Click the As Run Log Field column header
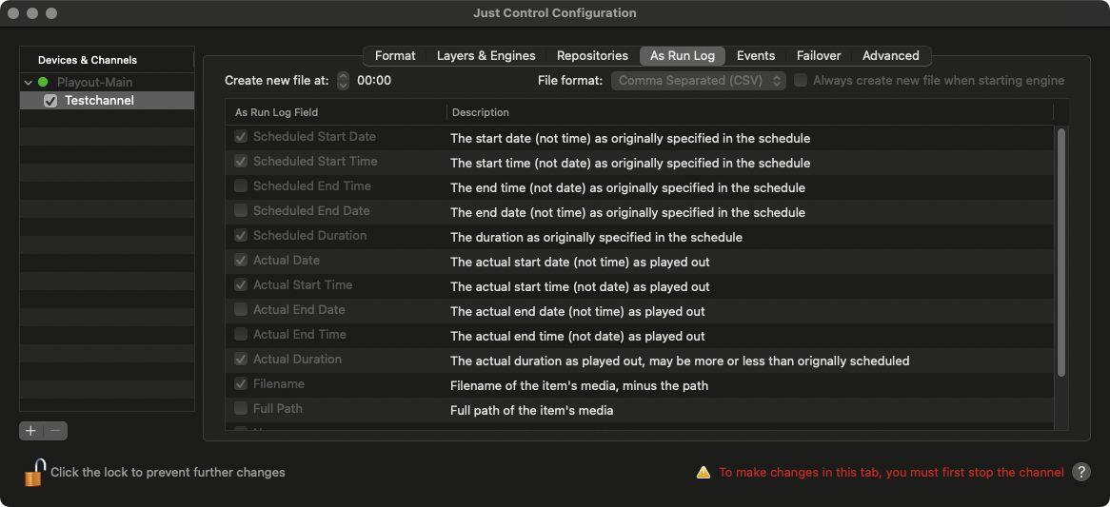 coord(277,112)
